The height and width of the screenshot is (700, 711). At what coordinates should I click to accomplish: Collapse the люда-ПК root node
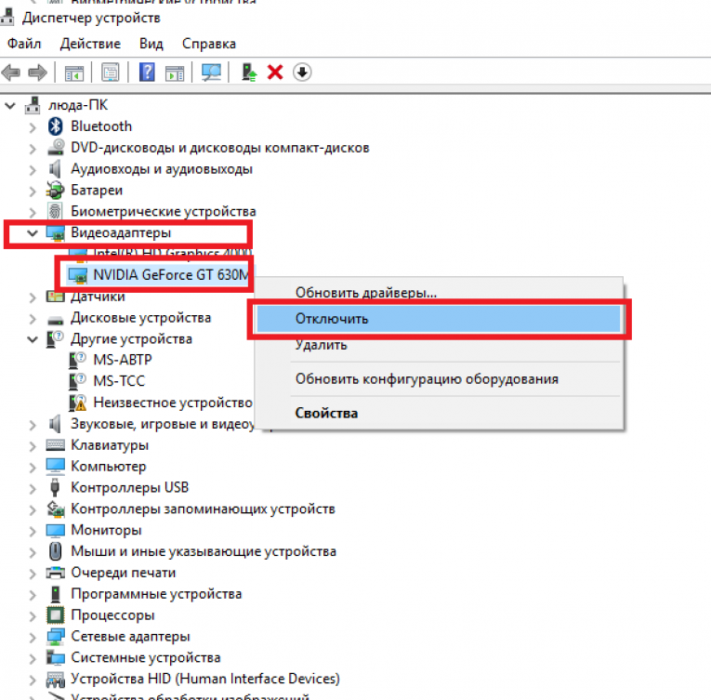pos(10,106)
